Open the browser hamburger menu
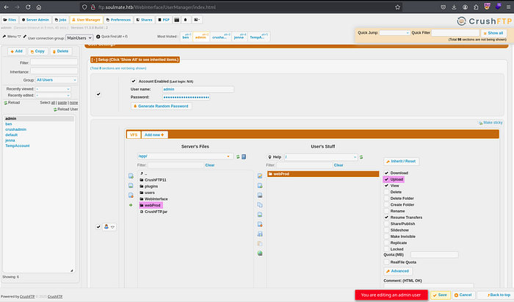The image size is (514, 302). 508,7
